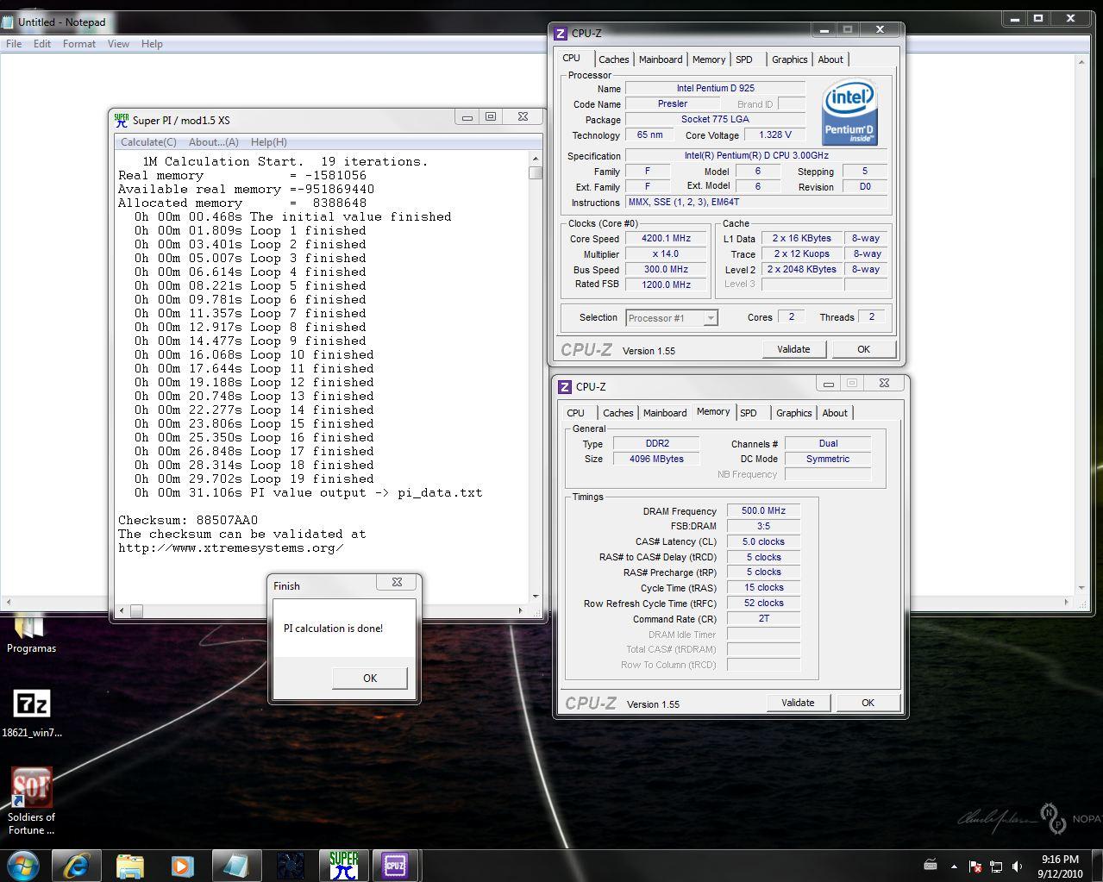The image size is (1103, 882).
Task: Select the Programas desktop folder
Action: 31,634
